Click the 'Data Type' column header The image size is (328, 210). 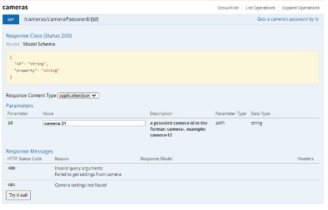(x=261, y=113)
